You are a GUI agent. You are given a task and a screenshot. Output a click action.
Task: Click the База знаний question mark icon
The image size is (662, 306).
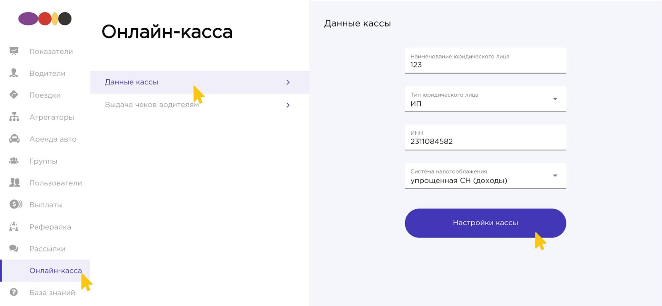click(x=14, y=292)
